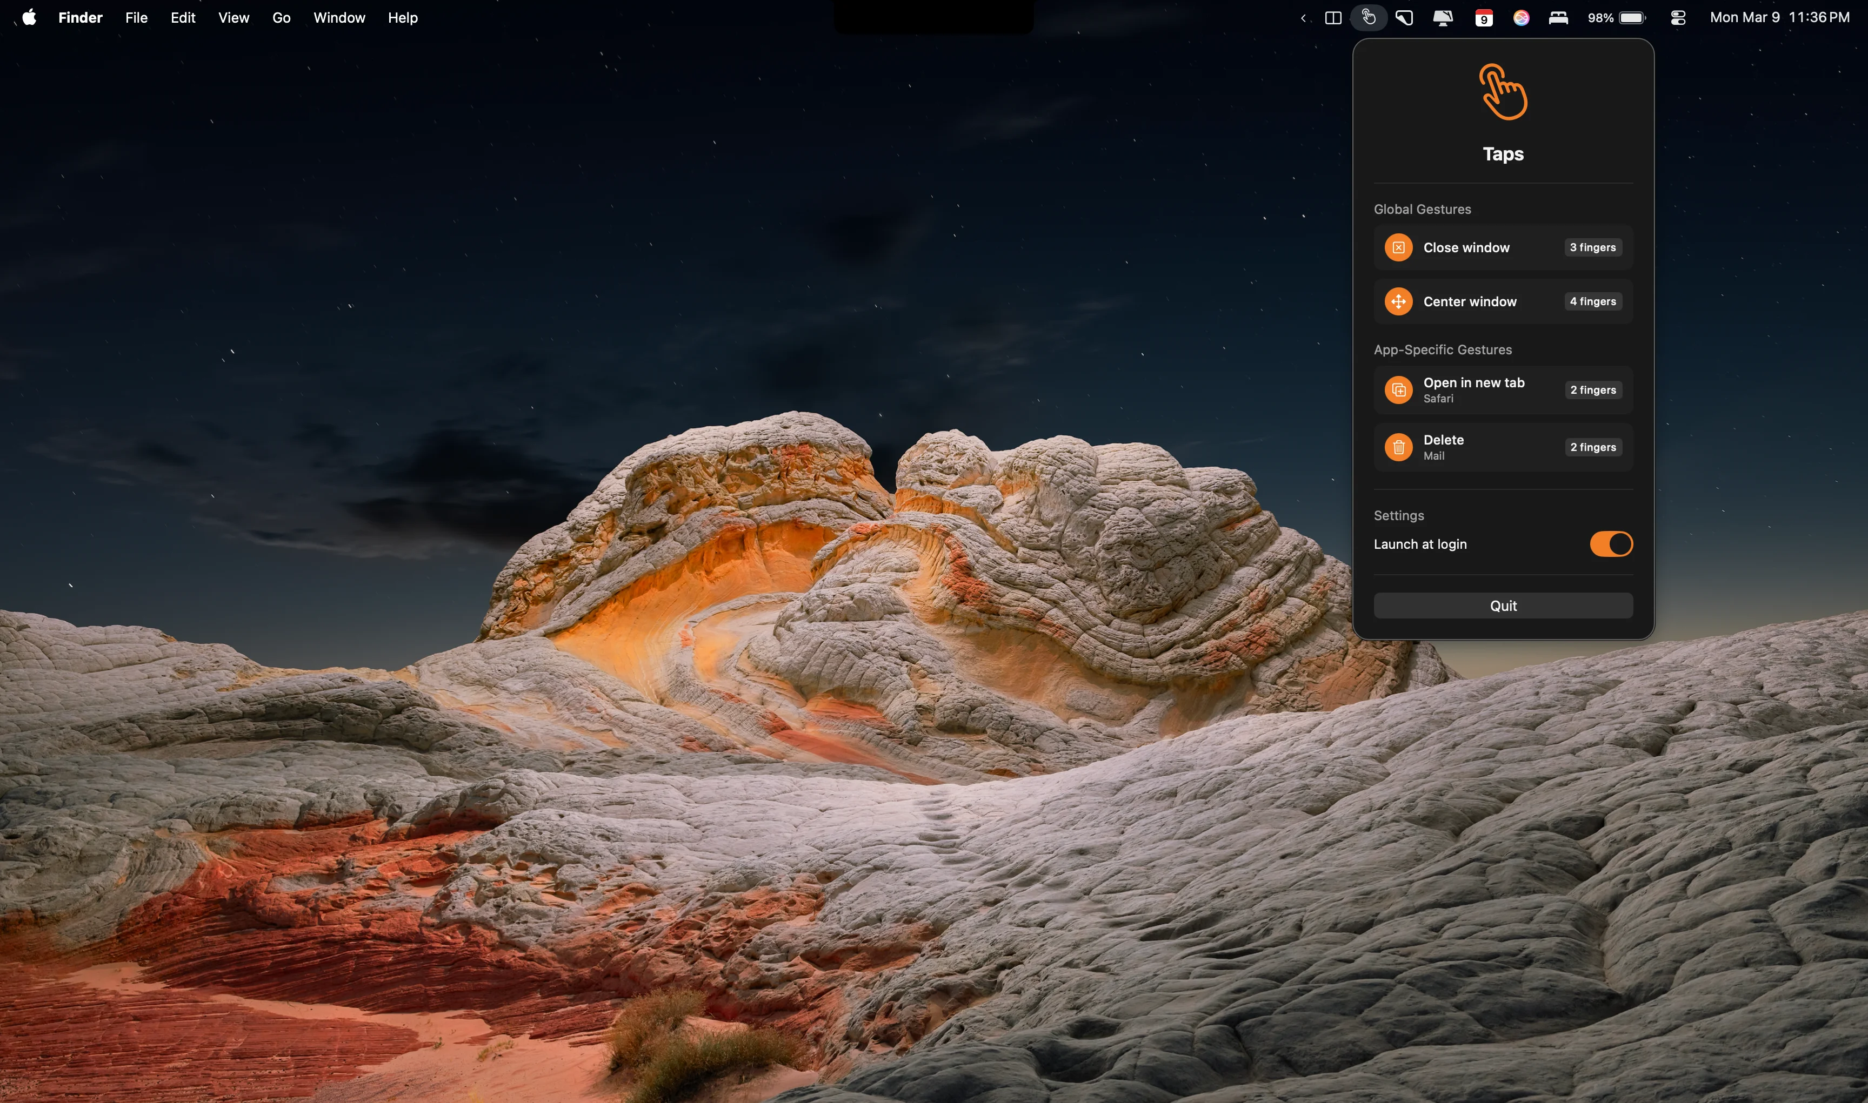This screenshot has height=1103, width=1868.
Task: Click the 98% battery percentage text
Action: (x=1600, y=18)
